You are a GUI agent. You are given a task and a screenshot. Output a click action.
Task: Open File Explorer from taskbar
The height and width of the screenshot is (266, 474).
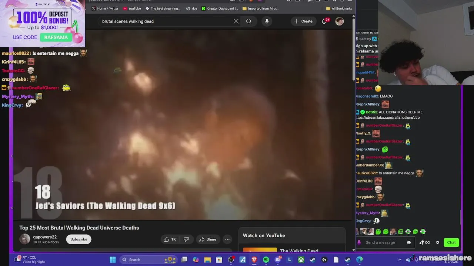coord(207,260)
